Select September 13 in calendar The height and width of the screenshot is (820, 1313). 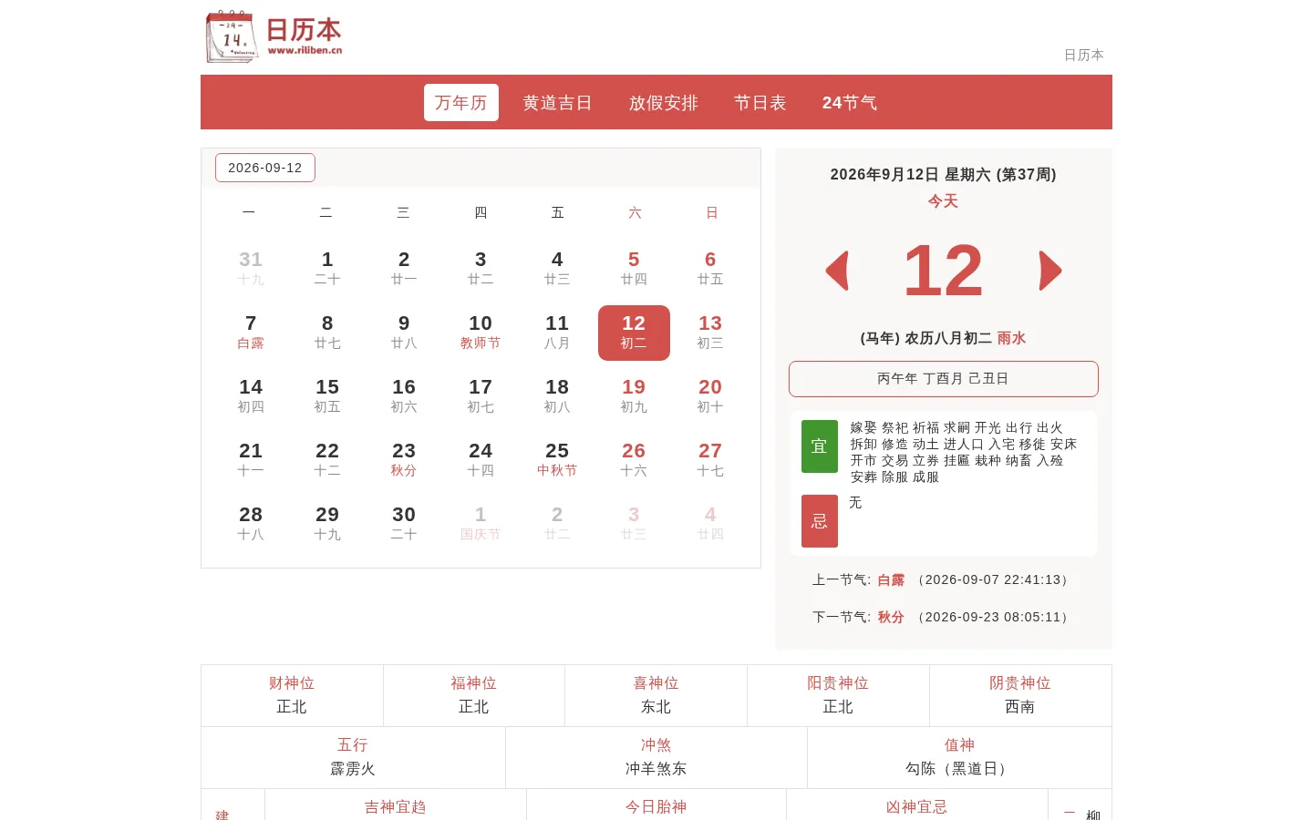coord(710,333)
